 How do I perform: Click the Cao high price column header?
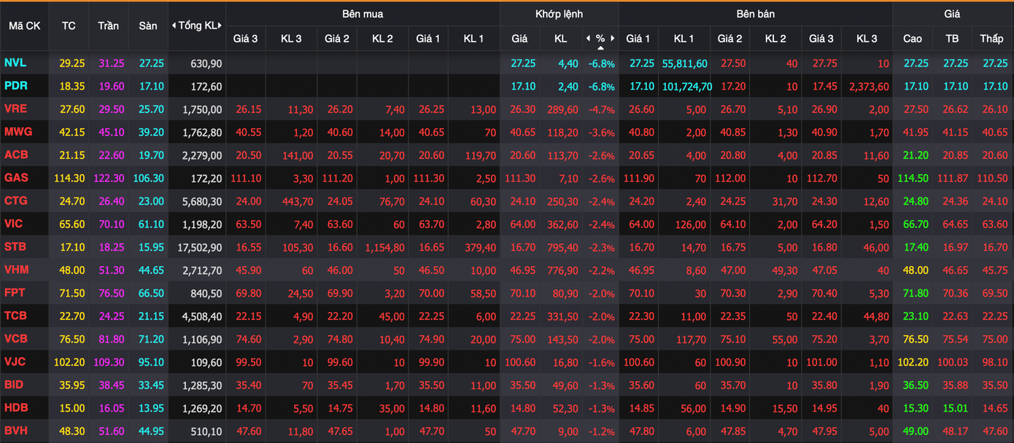point(912,39)
